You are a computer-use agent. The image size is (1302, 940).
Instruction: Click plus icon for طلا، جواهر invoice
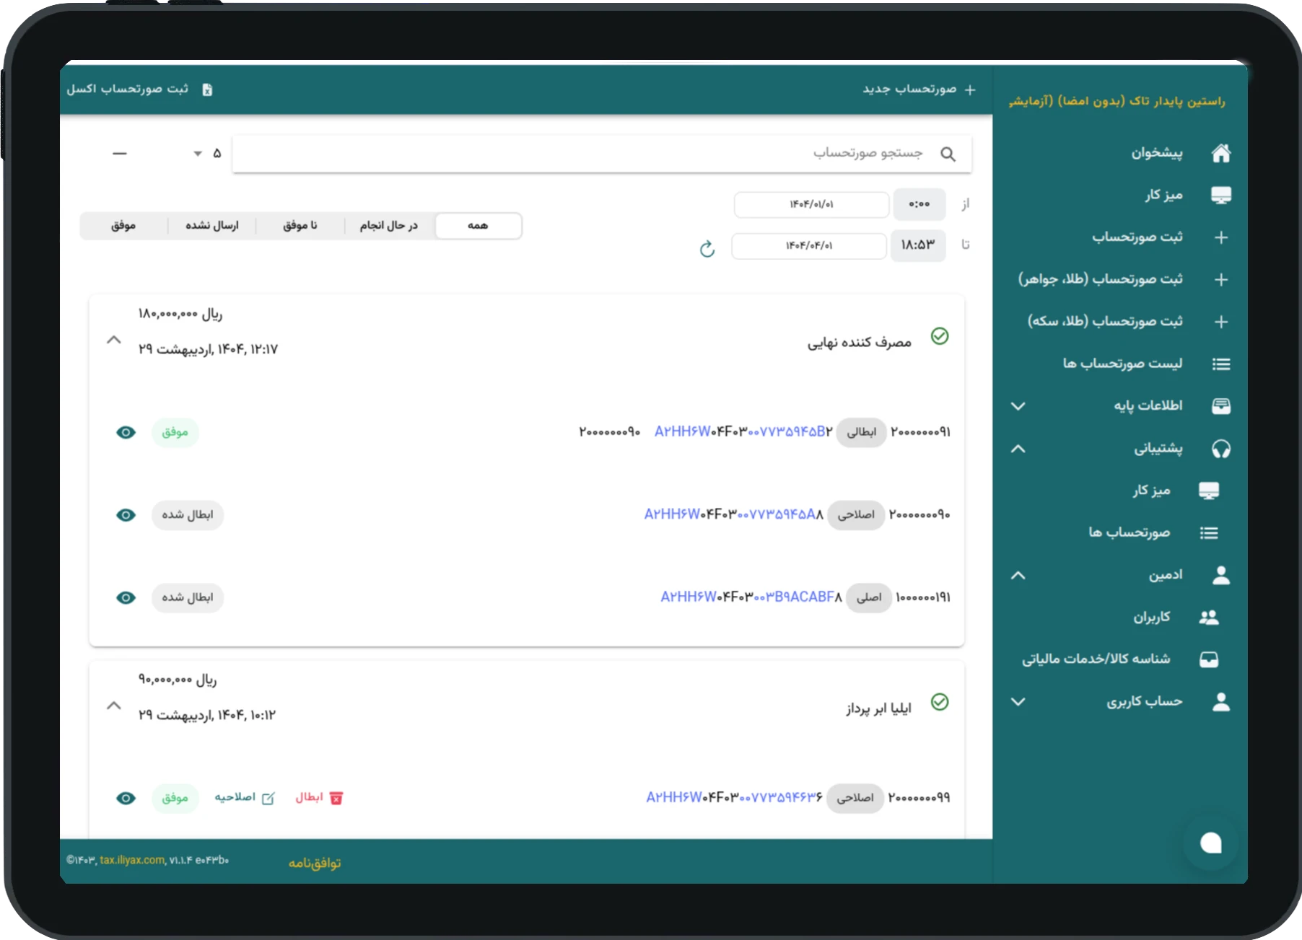click(x=1220, y=279)
